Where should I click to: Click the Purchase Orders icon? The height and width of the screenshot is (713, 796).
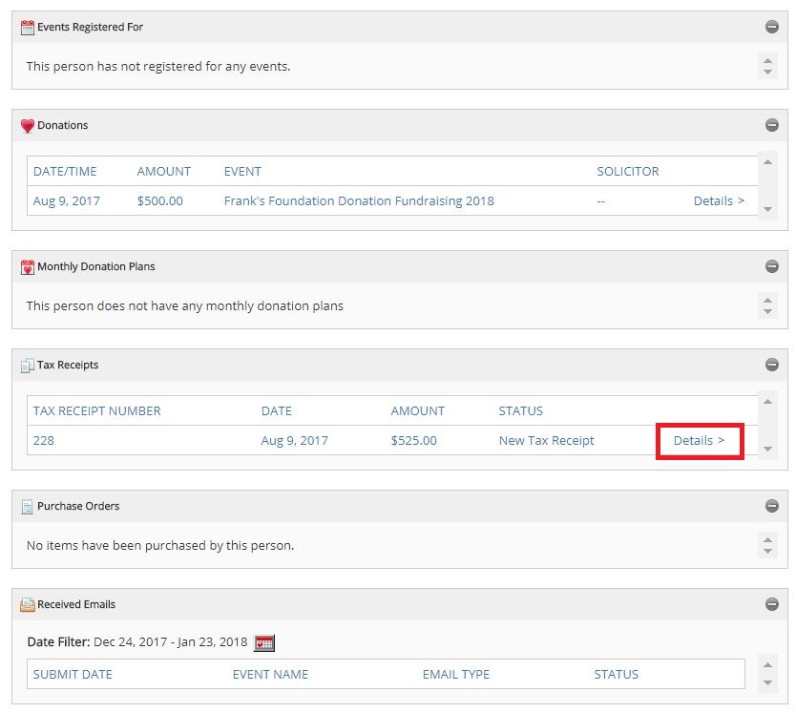(x=28, y=506)
